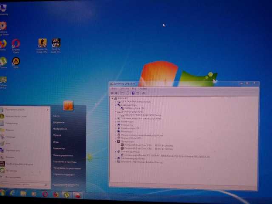
Task: Expand the Мониторы (monitors) node
Action: click(116, 132)
